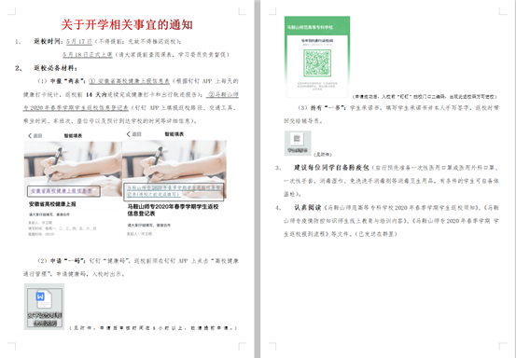The height and width of the screenshot is (358, 516).
Task: Click the green health QR code
Action: point(317,62)
